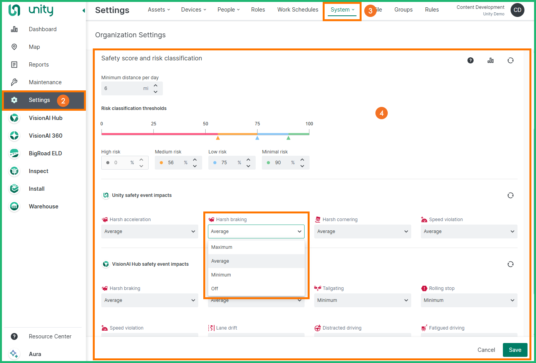
Task: Collapse the left sidebar arrow
Action: [x=84, y=10]
